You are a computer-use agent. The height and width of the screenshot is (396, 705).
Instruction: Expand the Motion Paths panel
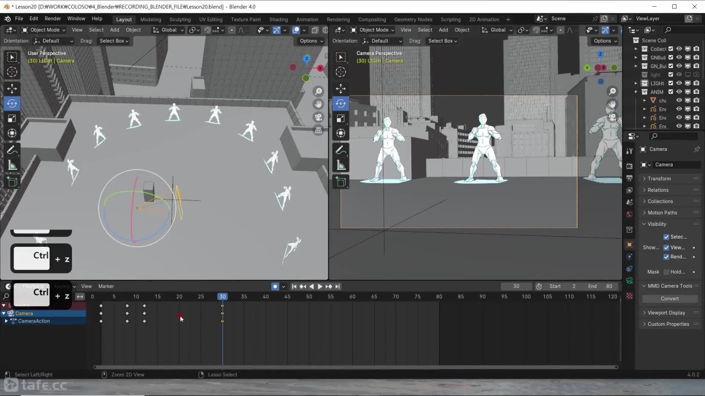pos(662,213)
